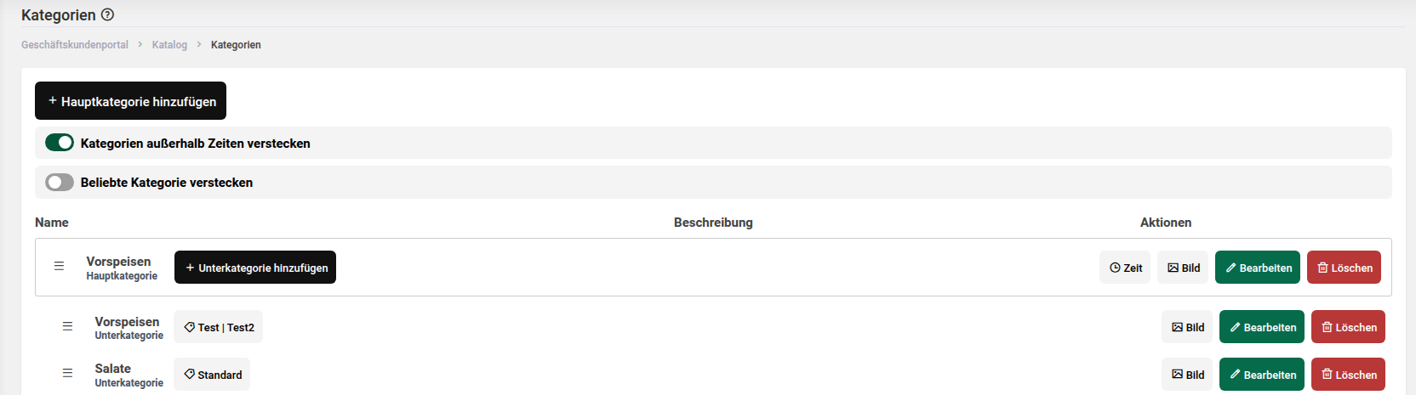Click the Test | Test2 tag
The height and width of the screenshot is (395, 1416).
[x=219, y=327]
